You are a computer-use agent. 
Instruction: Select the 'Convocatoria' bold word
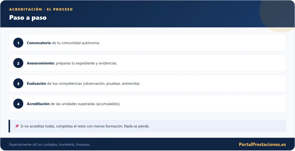click(x=39, y=43)
